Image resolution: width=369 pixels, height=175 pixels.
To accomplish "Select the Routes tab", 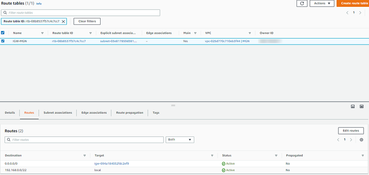I will tap(29, 112).
